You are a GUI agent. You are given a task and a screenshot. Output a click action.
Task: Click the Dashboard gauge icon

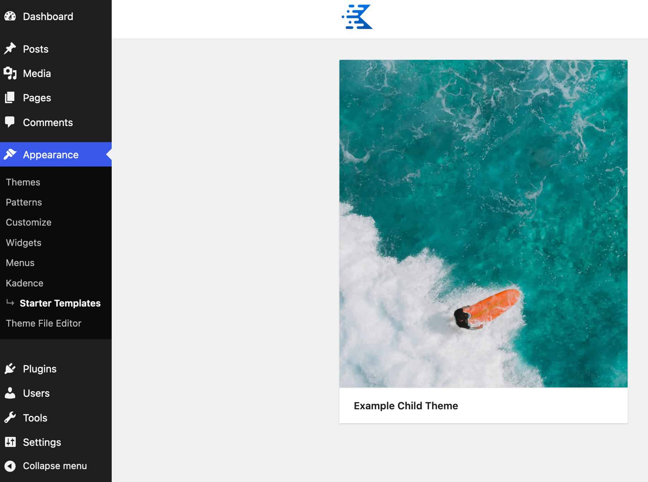click(10, 16)
